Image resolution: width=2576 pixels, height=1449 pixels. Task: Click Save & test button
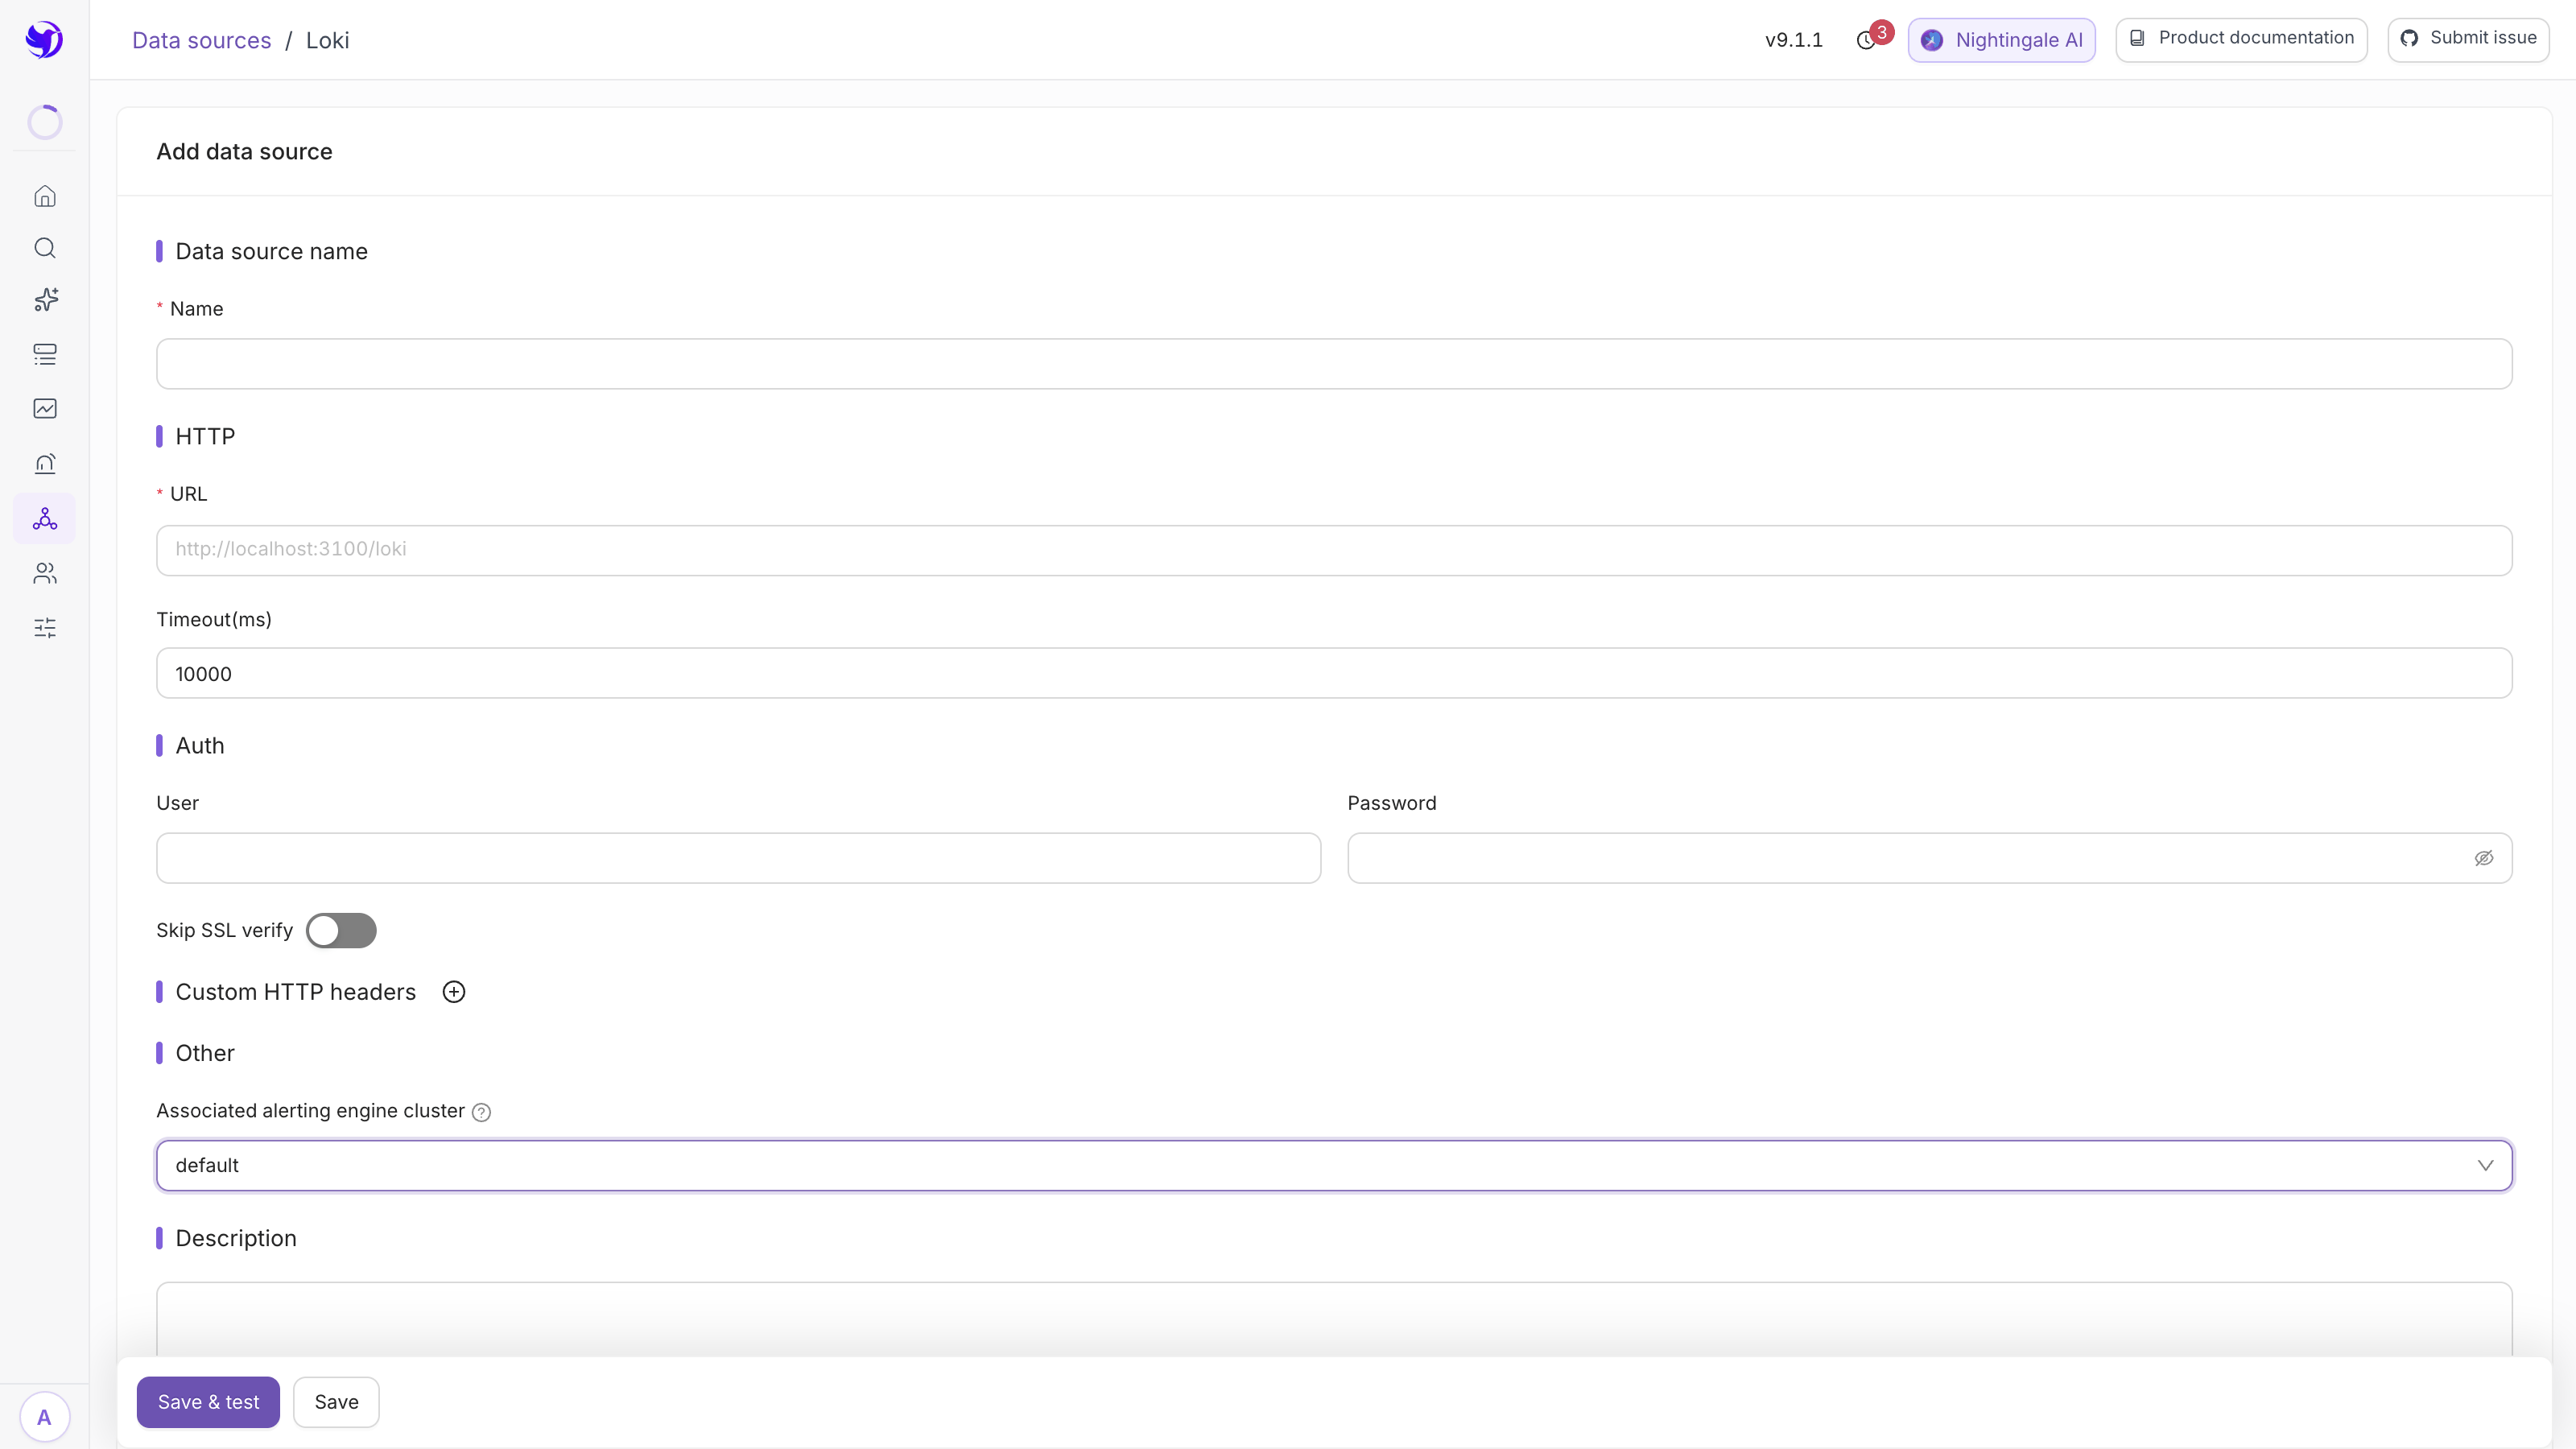tap(208, 1402)
